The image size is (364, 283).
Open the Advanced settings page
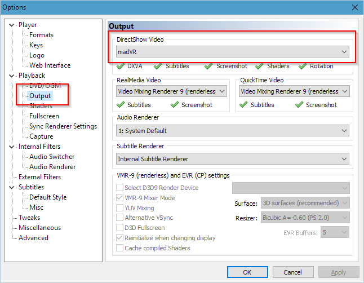[x=33, y=238]
